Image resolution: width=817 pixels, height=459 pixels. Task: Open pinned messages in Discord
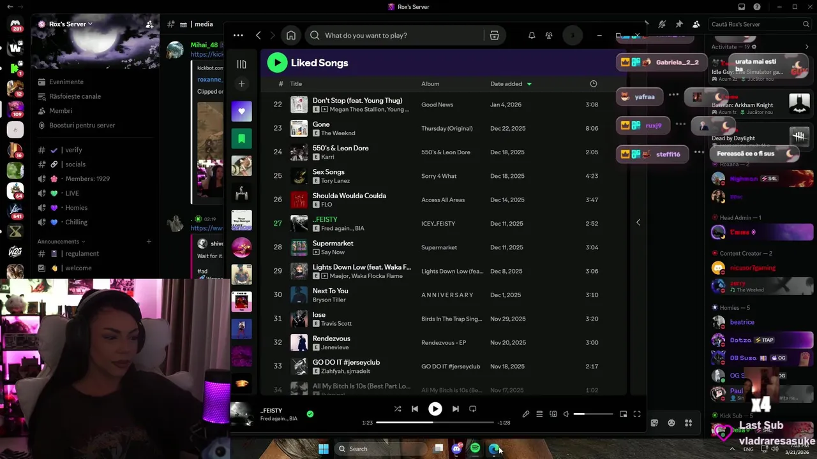(679, 24)
